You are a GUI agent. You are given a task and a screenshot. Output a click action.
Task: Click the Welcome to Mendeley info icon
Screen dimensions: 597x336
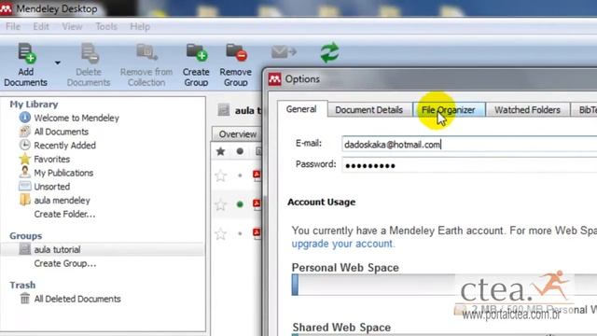pyautogui.click(x=25, y=118)
